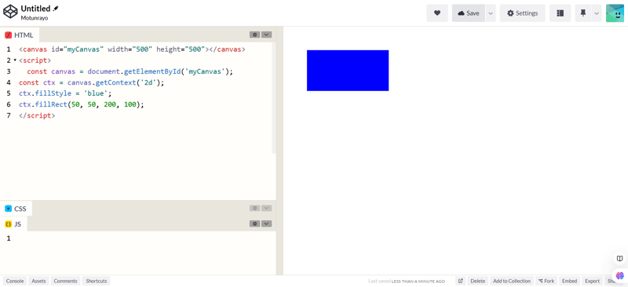Click into the empty JS editor line
This screenshot has width=628, height=287.
[x=144, y=238]
